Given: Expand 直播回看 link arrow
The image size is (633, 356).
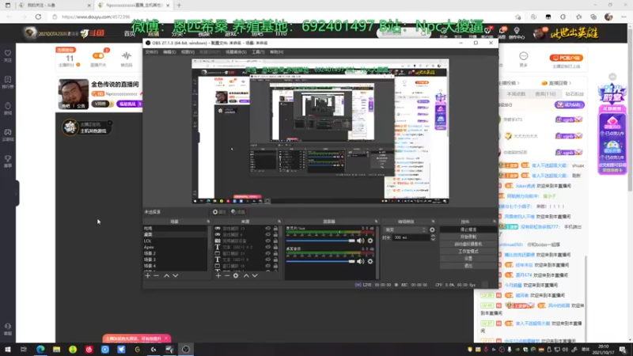Looking at the screenshot, I should coord(570,83).
